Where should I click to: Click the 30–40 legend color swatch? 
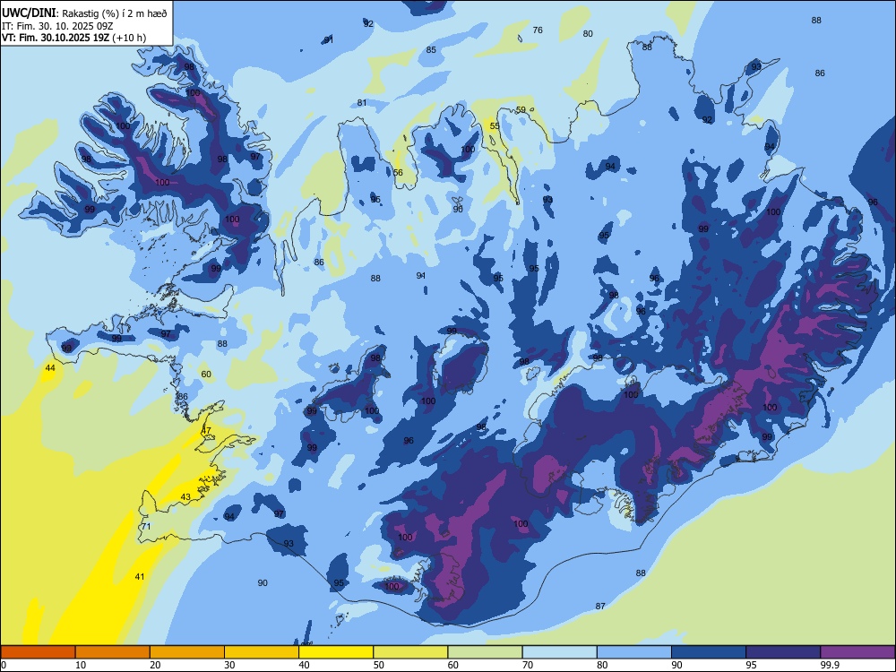point(262,652)
